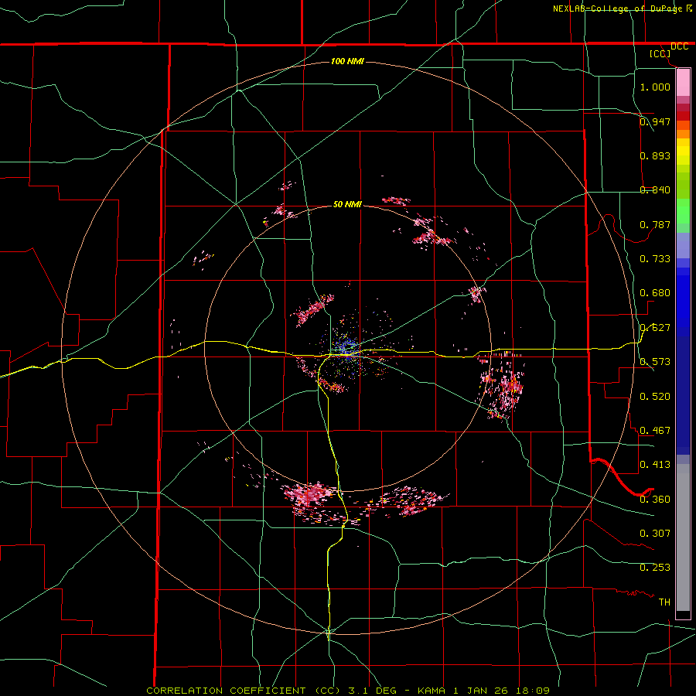
Task: Select the 0.307 scale value
Action: pos(655,534)
